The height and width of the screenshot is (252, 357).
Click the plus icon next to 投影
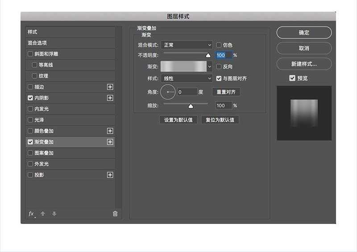(110, 175)
